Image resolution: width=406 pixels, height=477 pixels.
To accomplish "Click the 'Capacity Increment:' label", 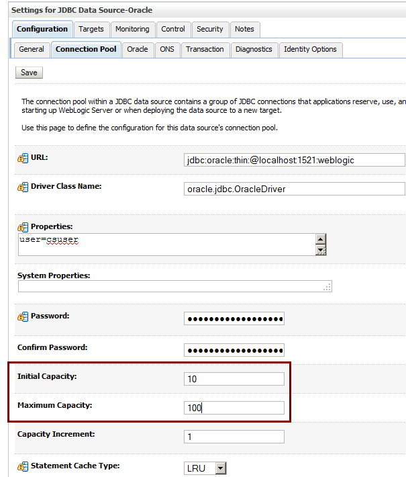I will pos(56,435).
